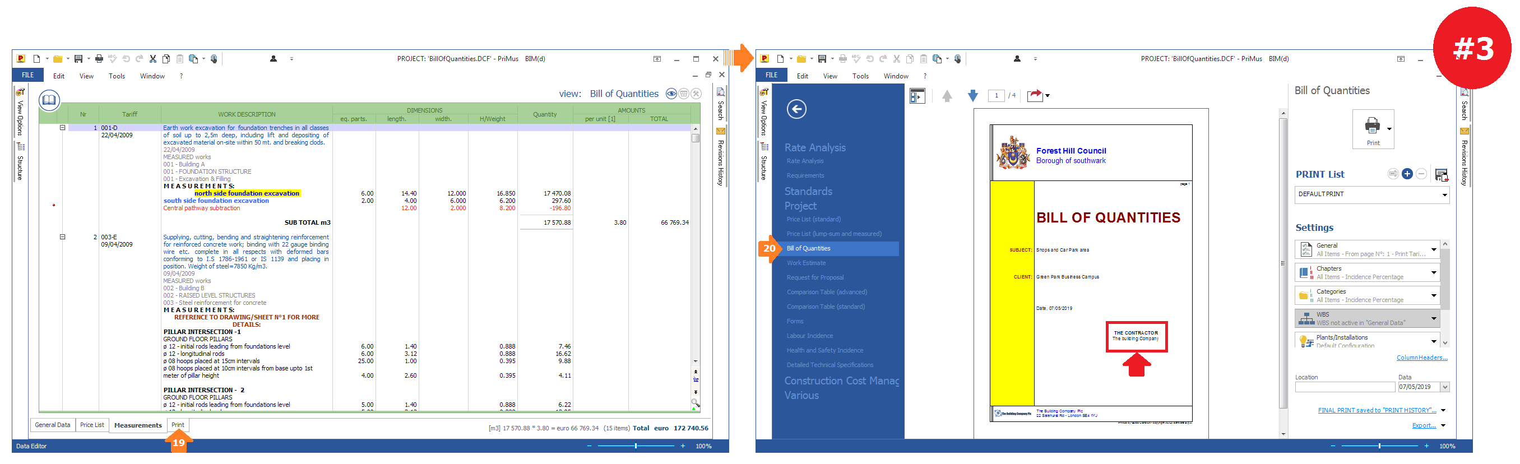Image resolution: width=1520 pixels, height=464 pixels.
Task: Click the Location input field
Action: 1345,387
